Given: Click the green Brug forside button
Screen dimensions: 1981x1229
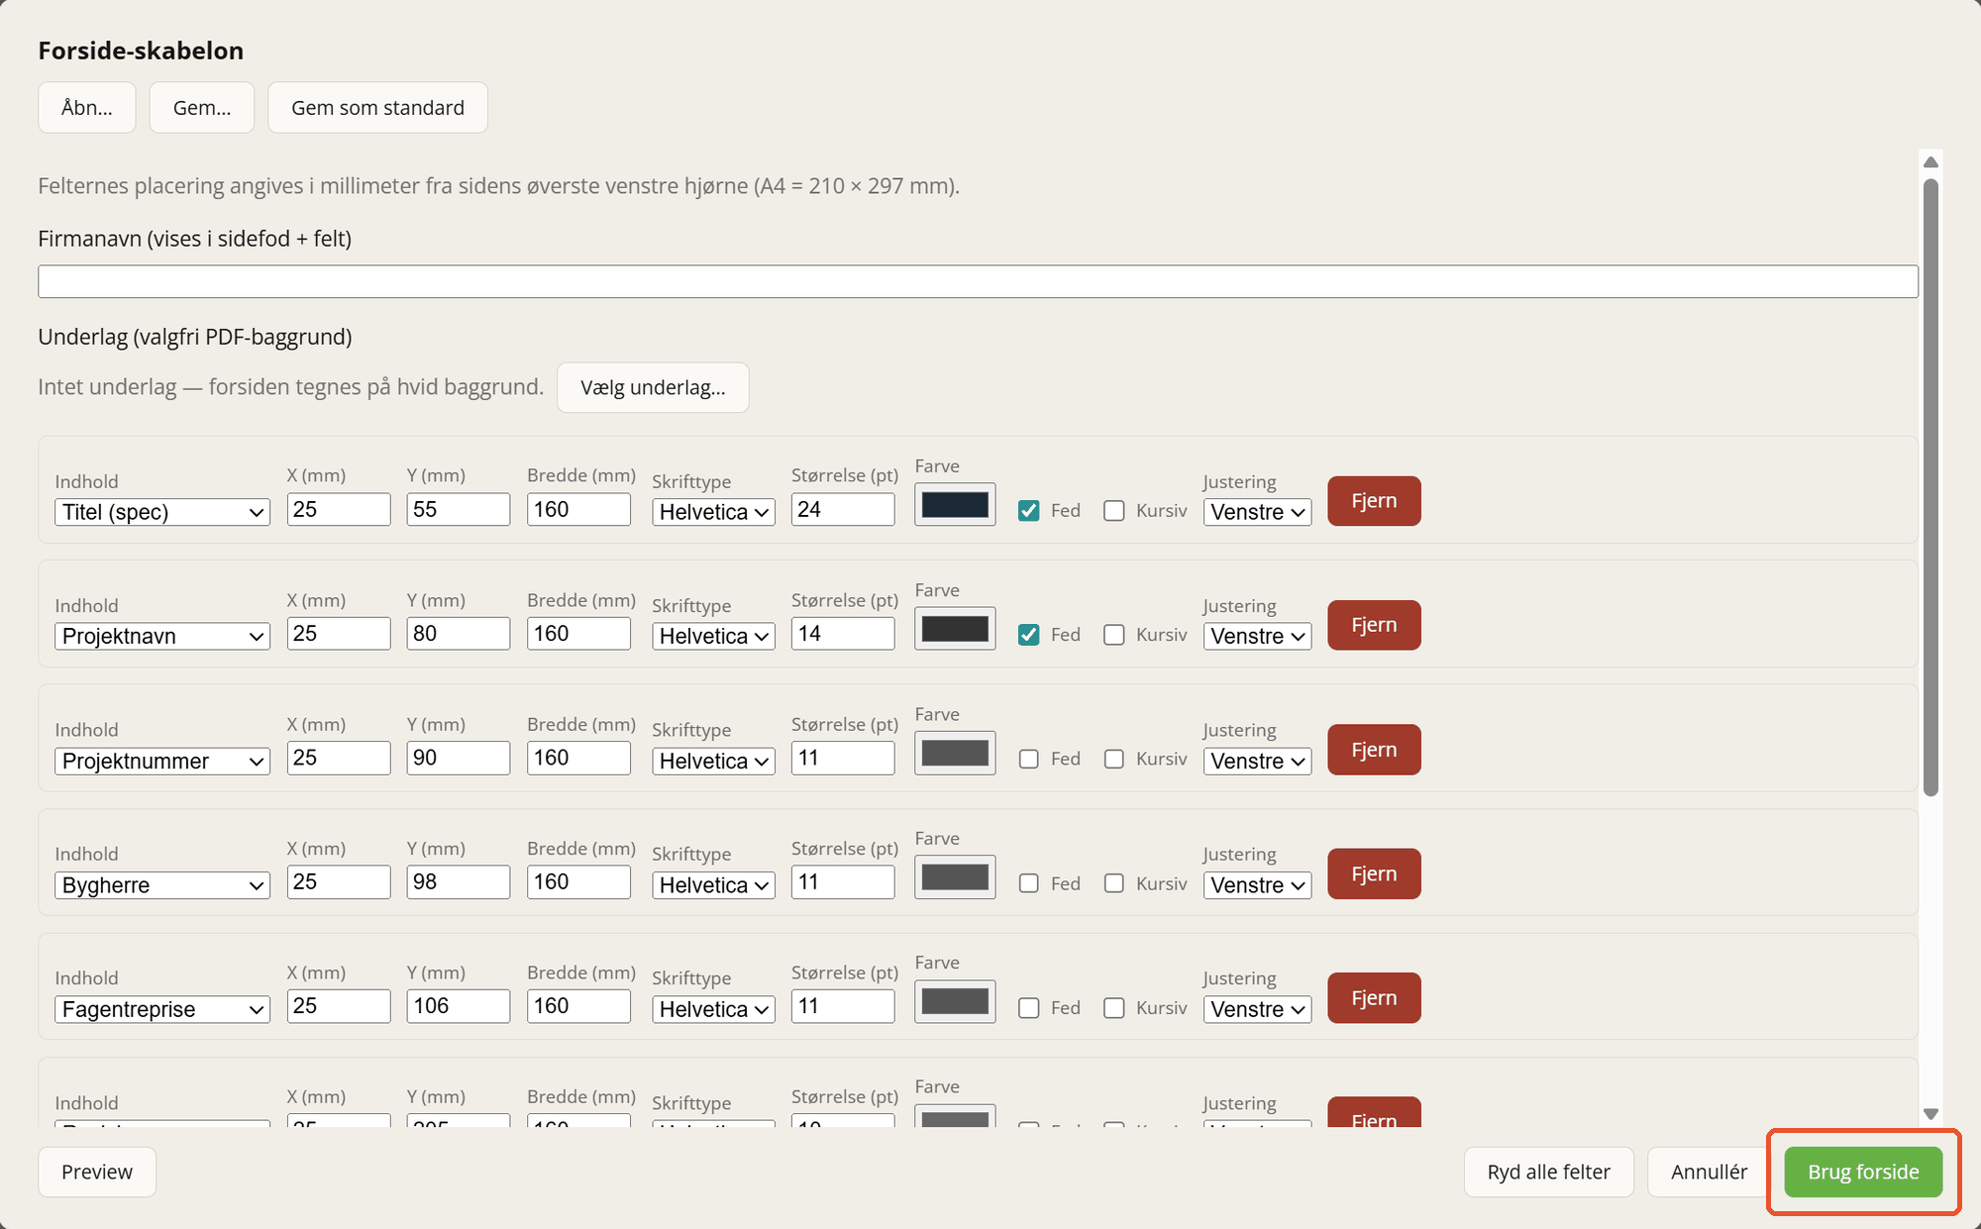Looking at the screenshot, I should (x=1863, y=1172).
